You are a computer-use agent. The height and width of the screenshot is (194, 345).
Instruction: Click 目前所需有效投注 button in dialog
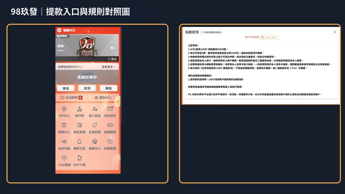(211, 32)
